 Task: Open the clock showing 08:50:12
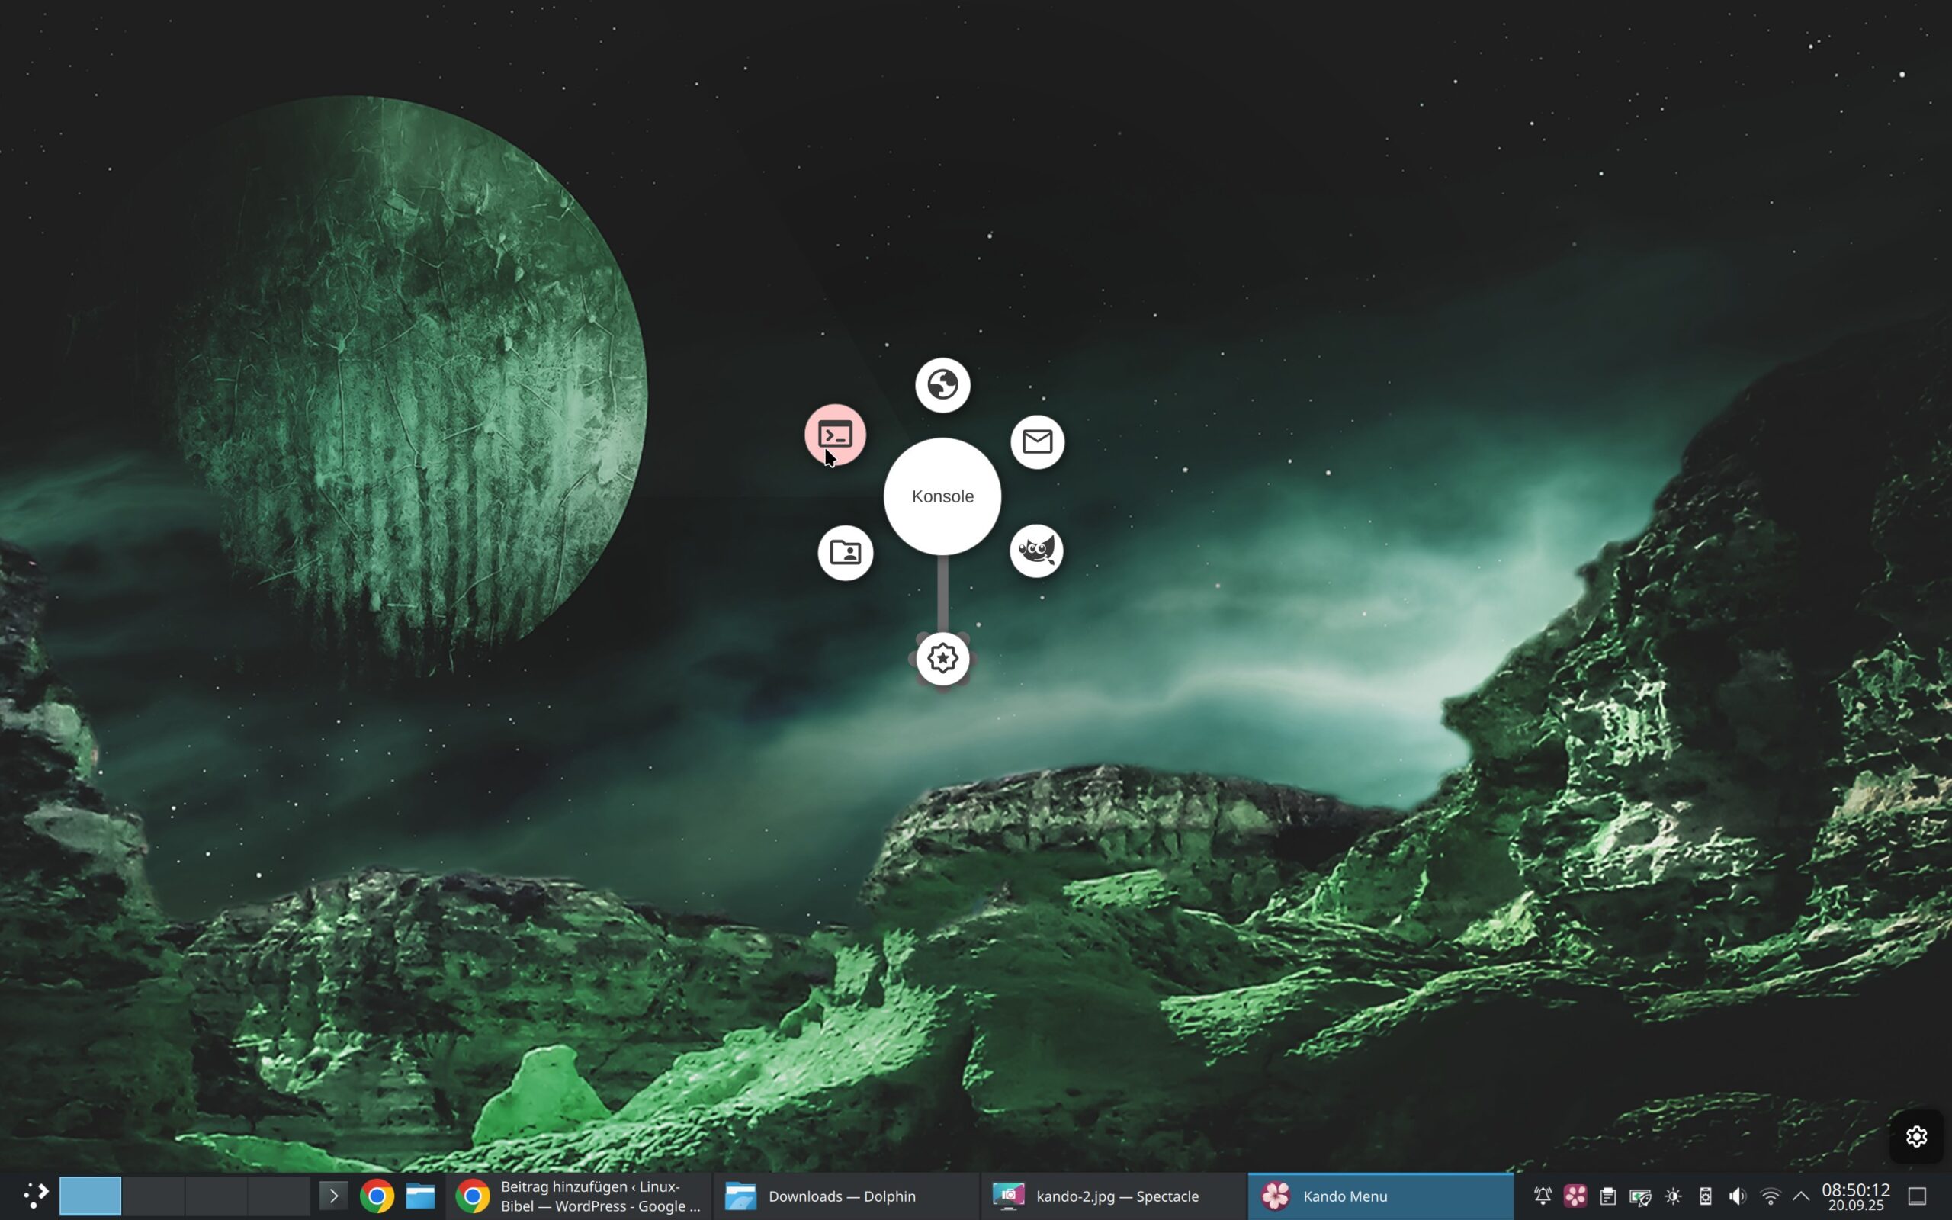click(x=1856, y=1196)
